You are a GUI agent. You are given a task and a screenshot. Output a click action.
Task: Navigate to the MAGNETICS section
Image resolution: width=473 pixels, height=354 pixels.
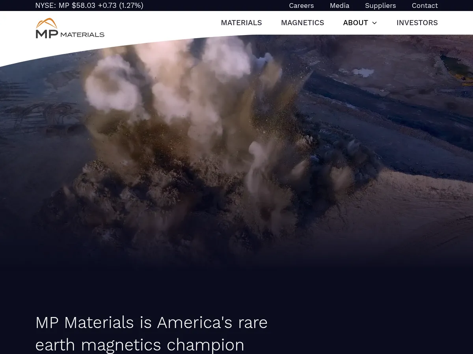coord(302,23)
